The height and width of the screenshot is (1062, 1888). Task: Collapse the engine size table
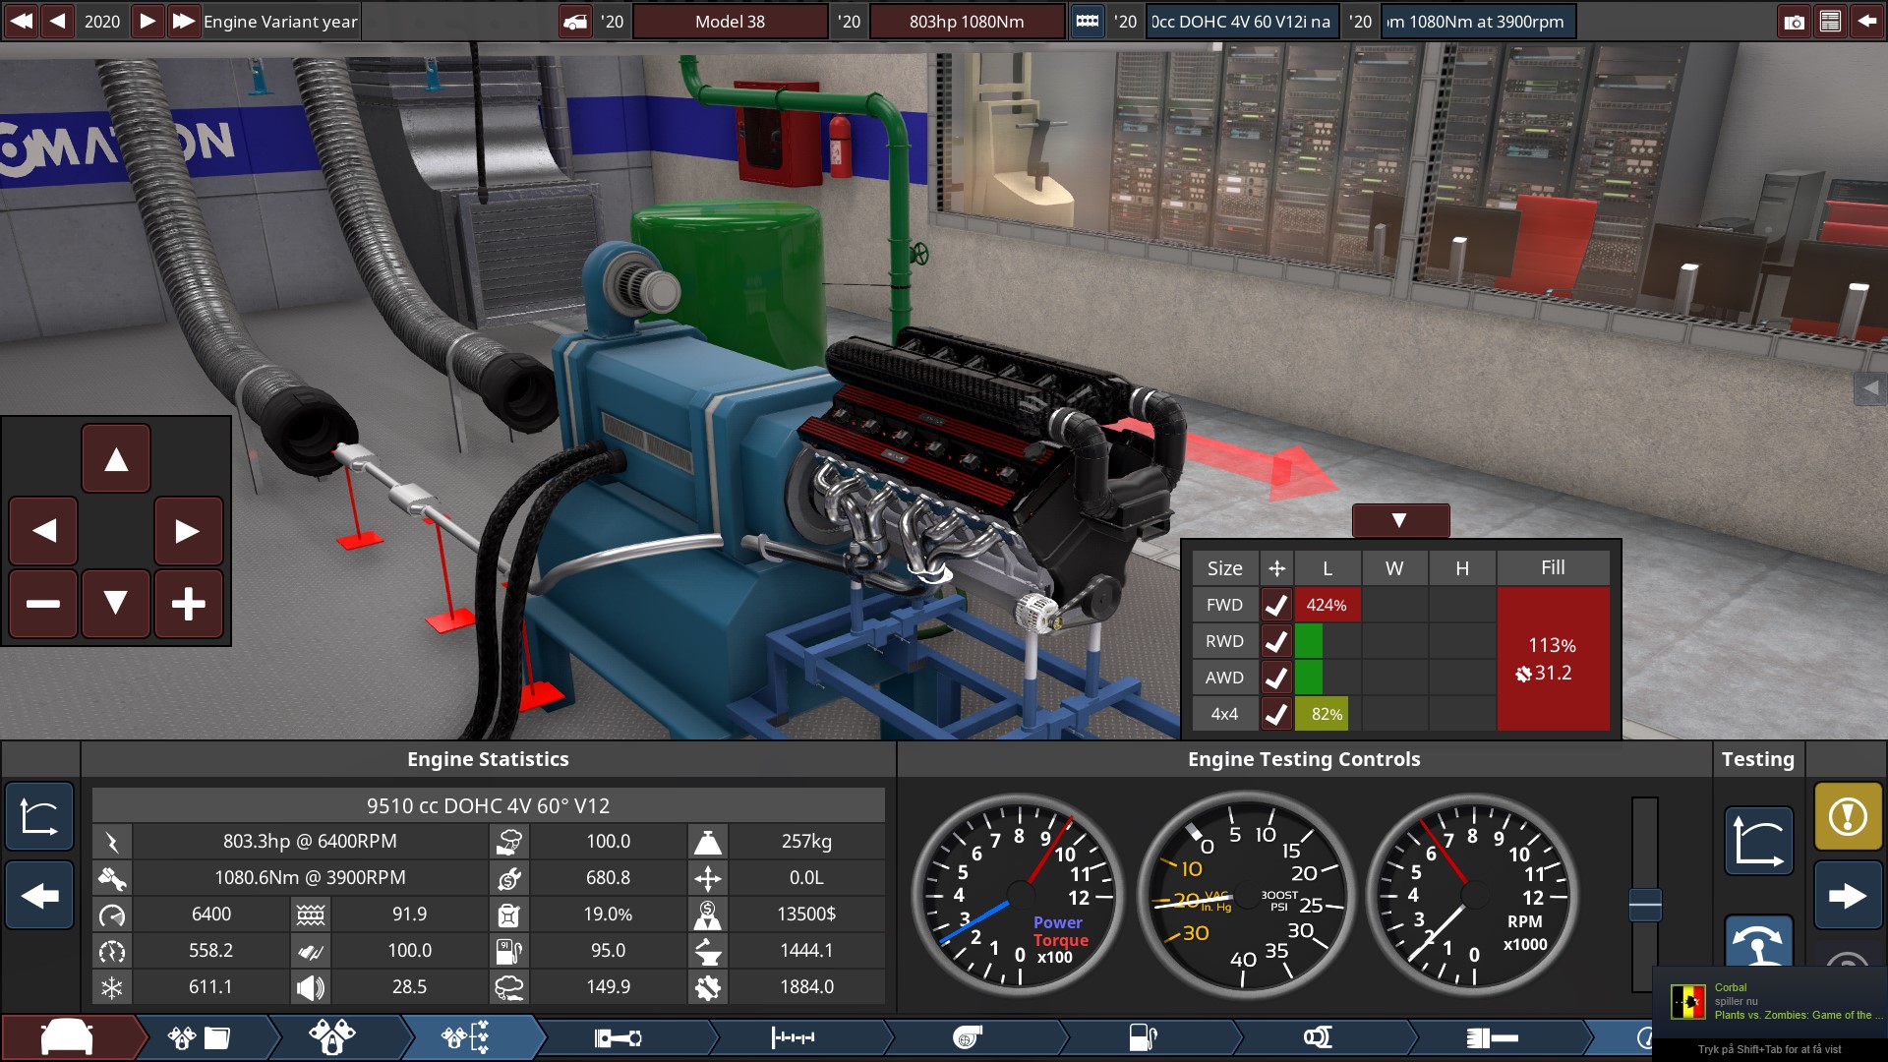(x=1400, y=520)
